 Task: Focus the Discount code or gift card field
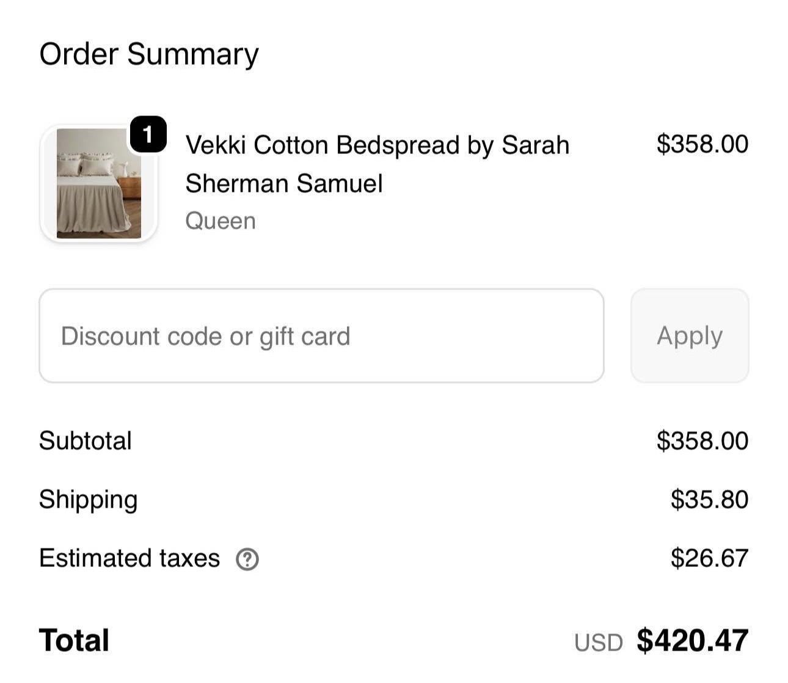(x=321, y=336)
